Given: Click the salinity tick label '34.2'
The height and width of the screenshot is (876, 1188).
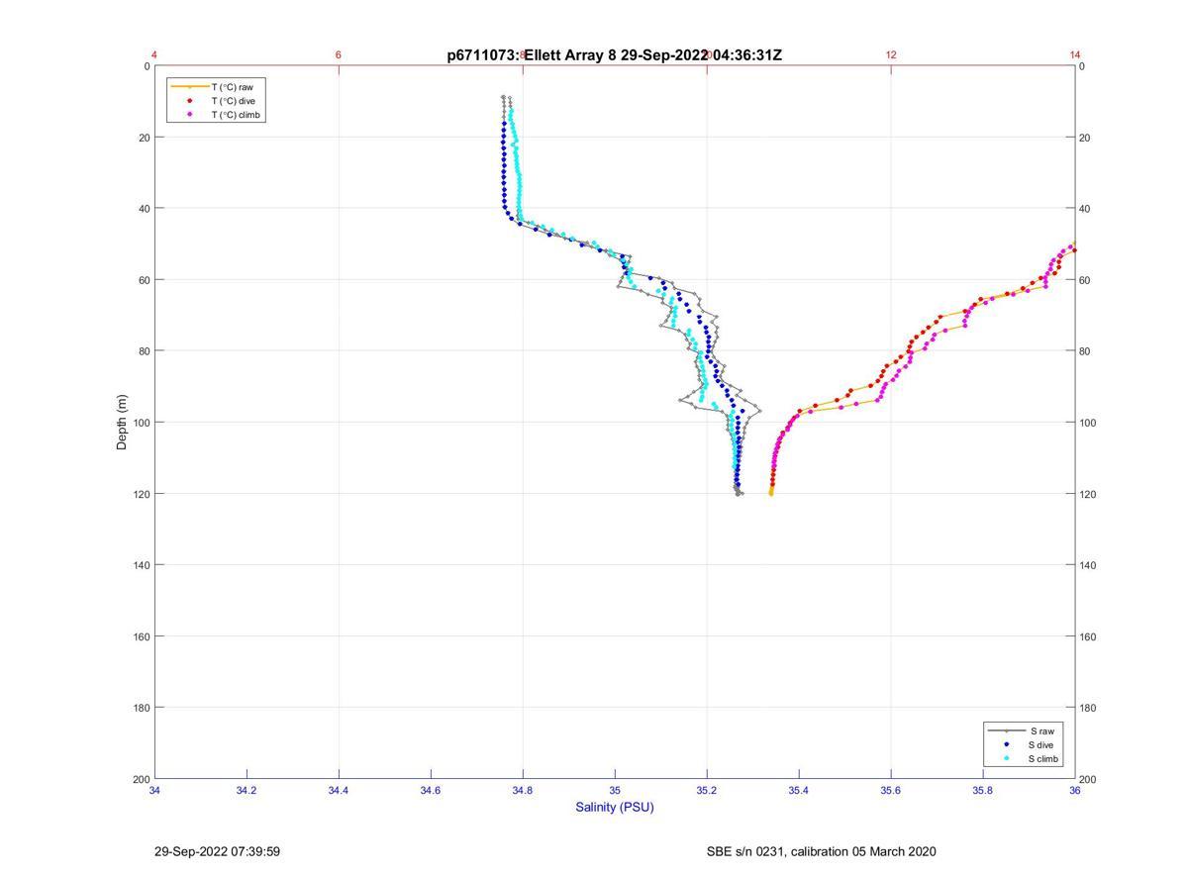Looking at the screenshot, I should pos(247,790).
